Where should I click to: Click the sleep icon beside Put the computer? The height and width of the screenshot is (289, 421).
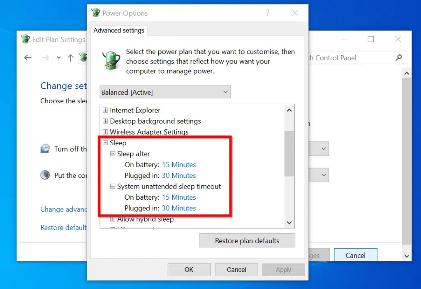coord(45,175)
